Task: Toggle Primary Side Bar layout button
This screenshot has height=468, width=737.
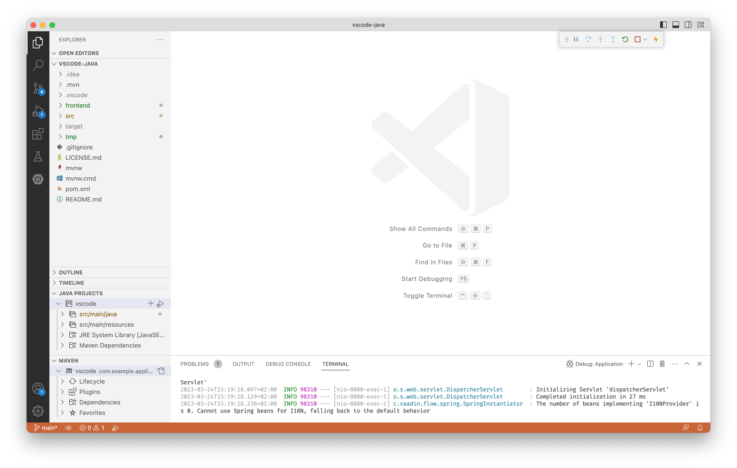Action: 663,25
